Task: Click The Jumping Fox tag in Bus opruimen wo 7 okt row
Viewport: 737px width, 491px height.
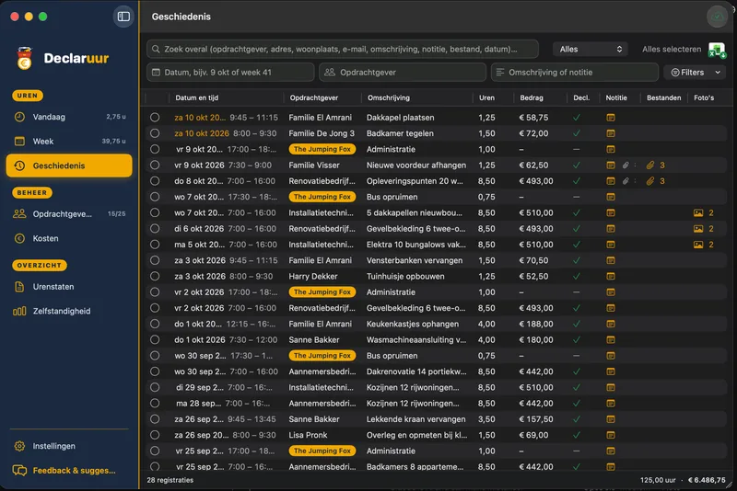Action: pyautogui.click(x=322, y=197)
